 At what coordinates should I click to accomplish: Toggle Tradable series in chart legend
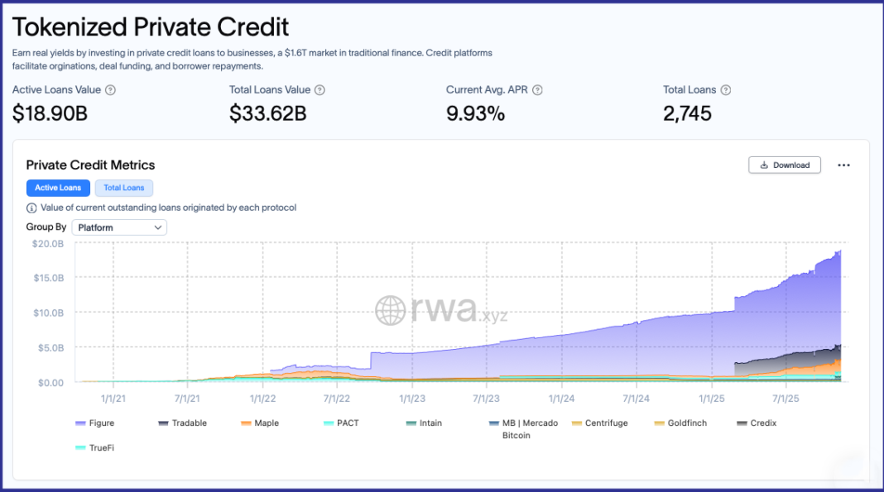(x=182, y=423)
